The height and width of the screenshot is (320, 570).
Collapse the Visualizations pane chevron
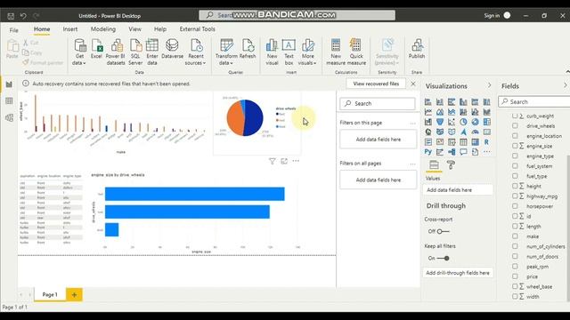point(489,85)
